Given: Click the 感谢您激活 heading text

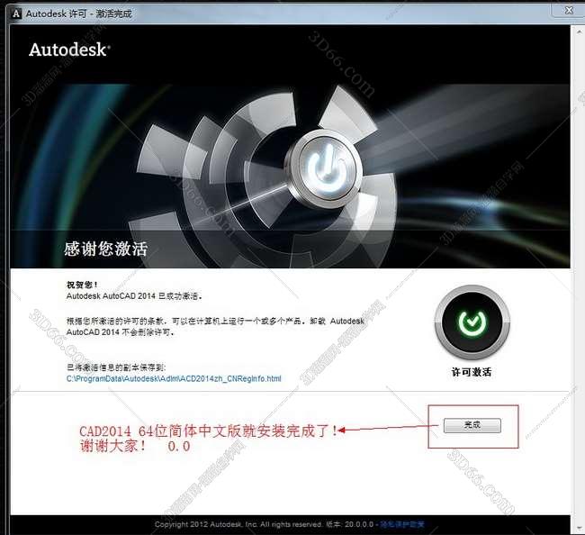Looking at the screenshot, I should coord(105,249).
